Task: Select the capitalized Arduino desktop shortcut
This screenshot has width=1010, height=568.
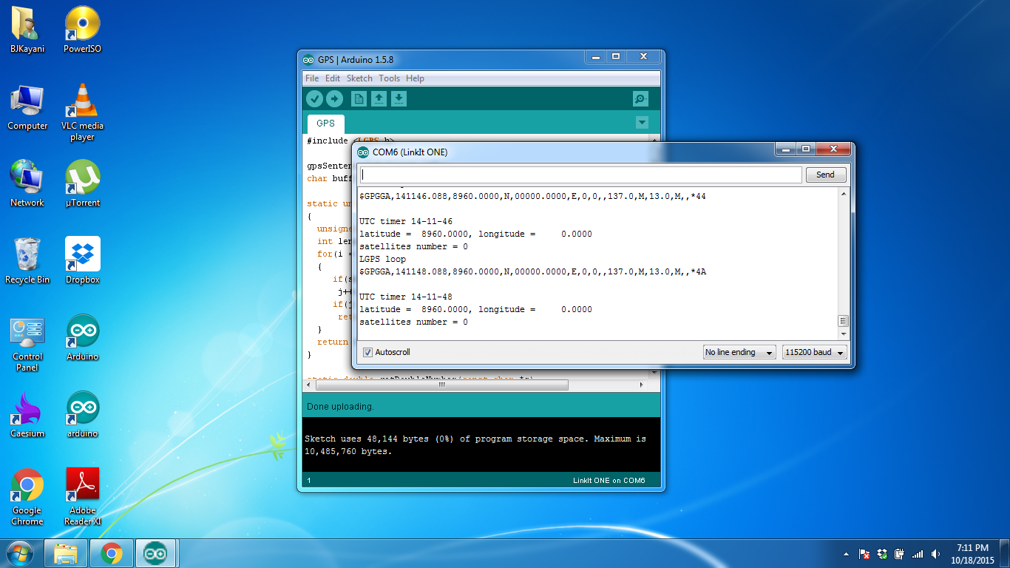Action: coord(82,337)
